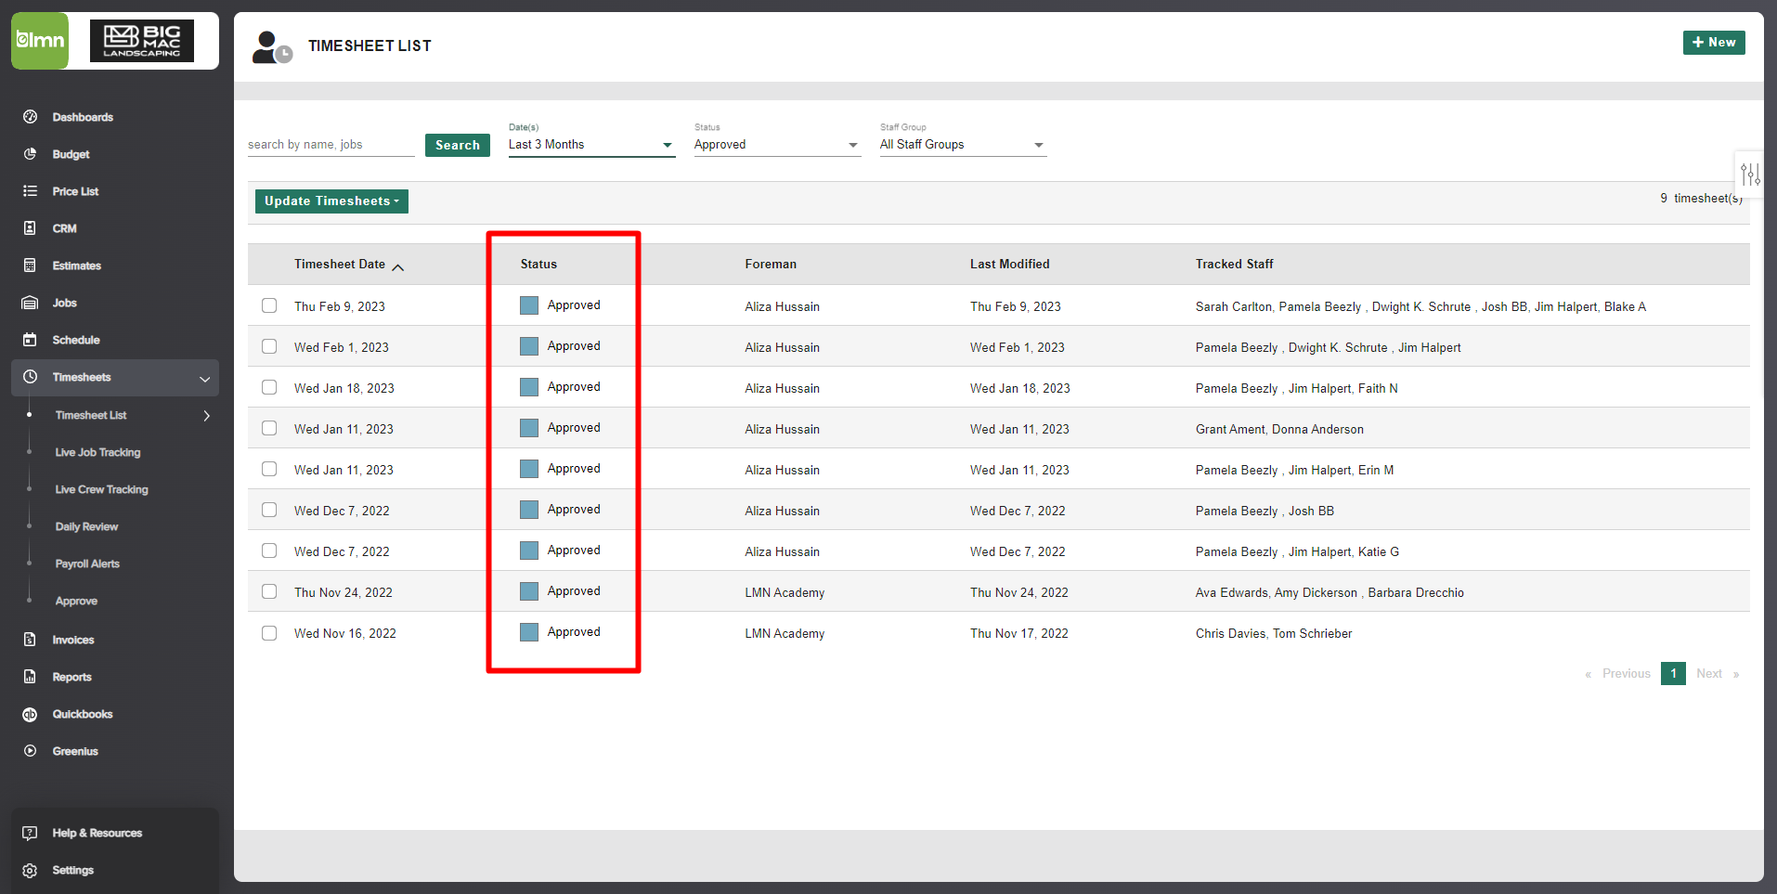
Task: Click the Settings gear icon
Action: (x=30, y=870)
